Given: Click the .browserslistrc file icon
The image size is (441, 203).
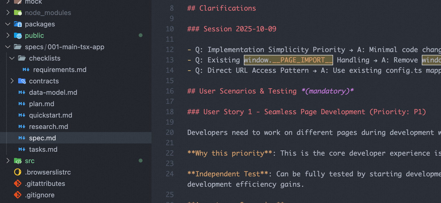Looking at the screenshot, I should pos(18,172).
